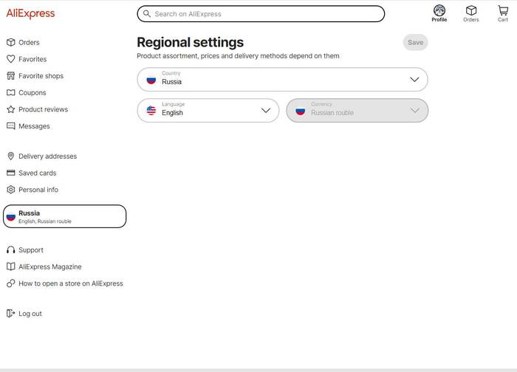517x372 pixels.
Task: Open the Orders box icon in header
Action: 471,10
